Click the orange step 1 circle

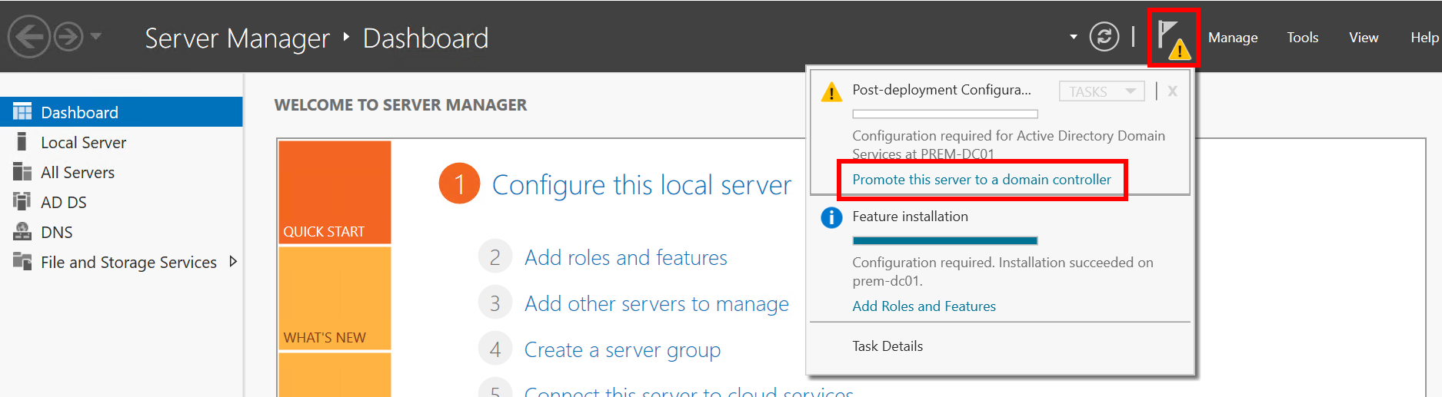coord(459,184)
